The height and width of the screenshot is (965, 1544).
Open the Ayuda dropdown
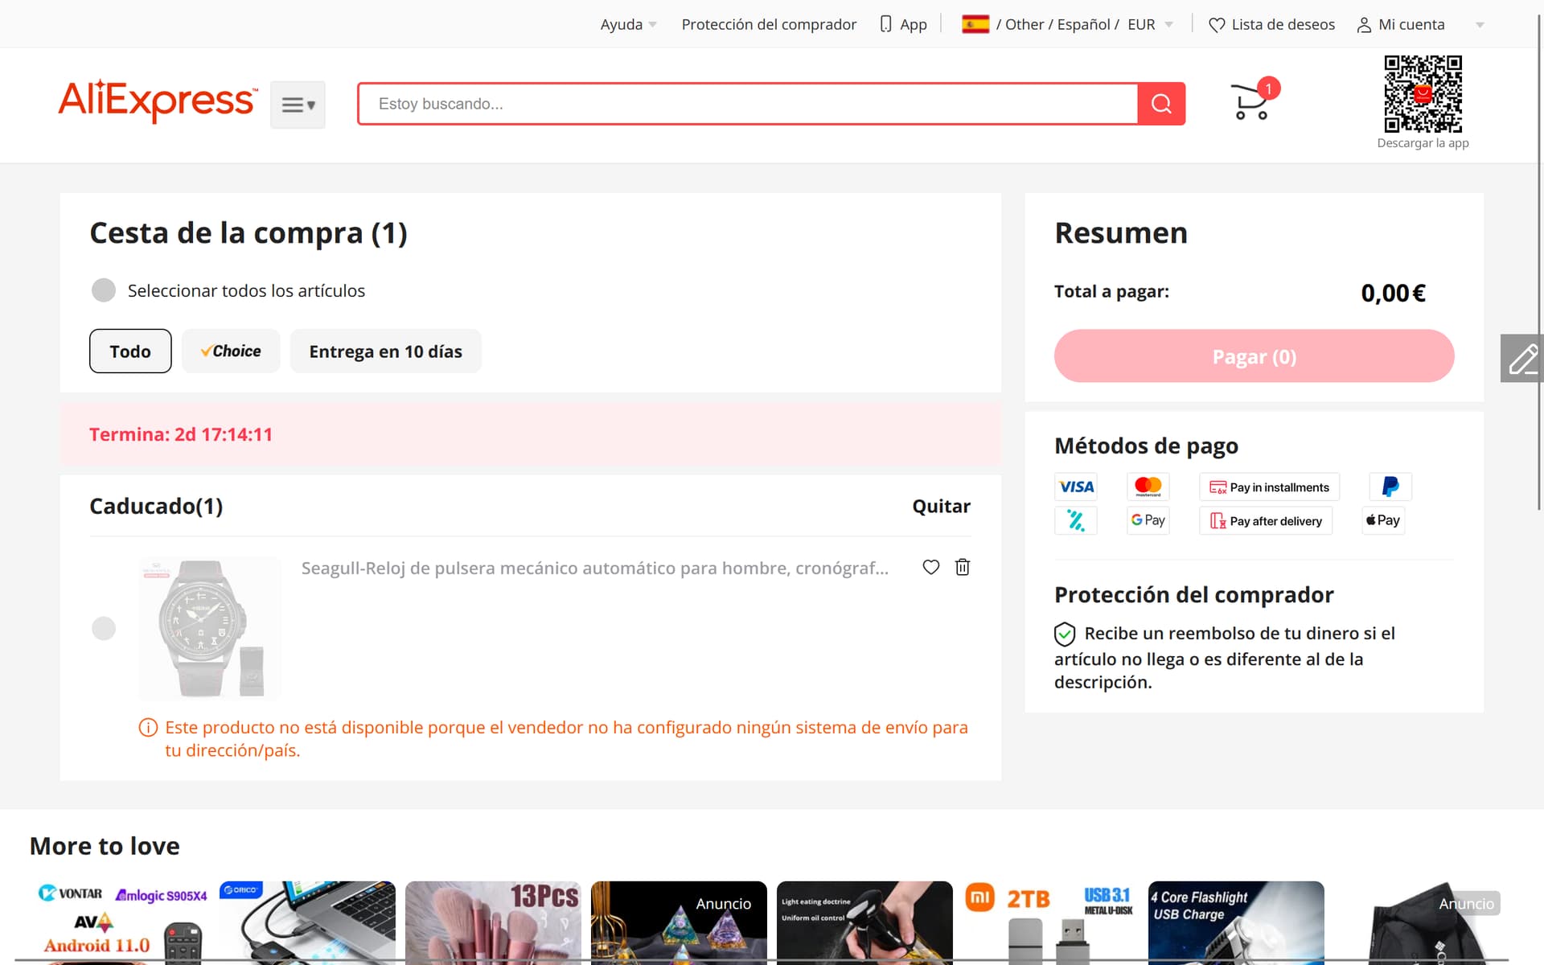pyautogui.click(x=628, y=24)
